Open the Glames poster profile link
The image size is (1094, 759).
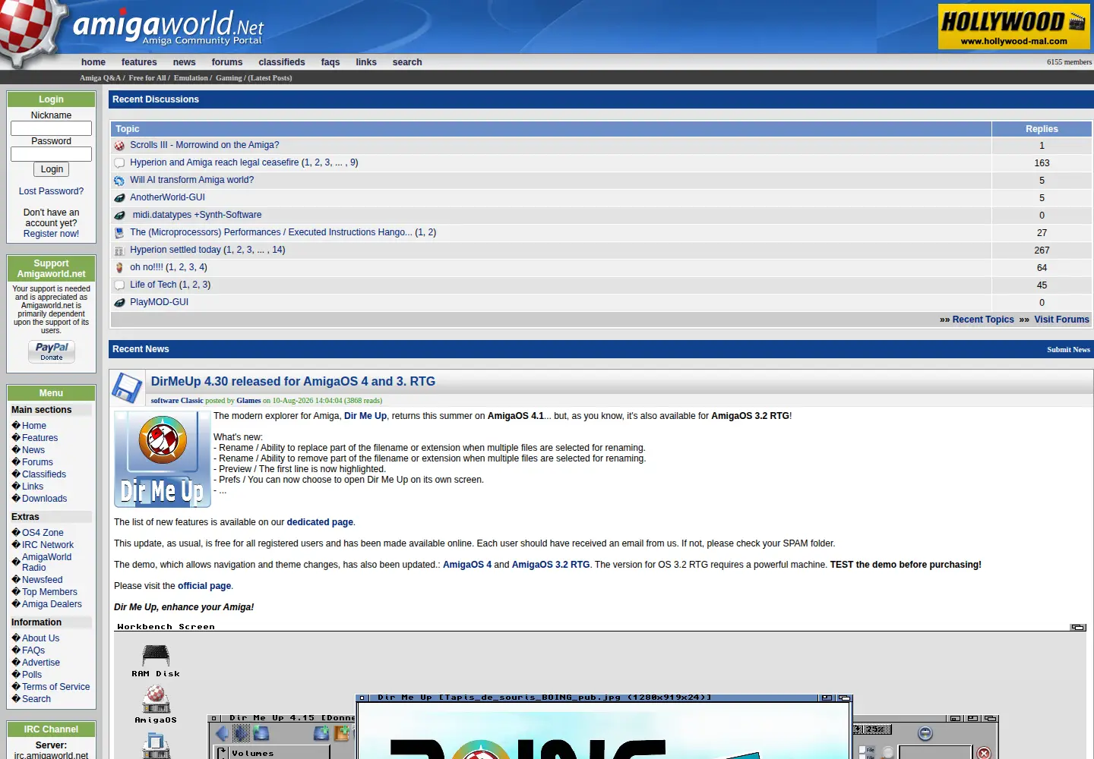tap(248, 401)
